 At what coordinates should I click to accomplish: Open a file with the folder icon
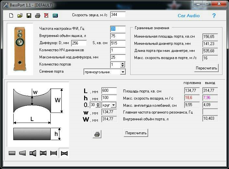point(20,16)
